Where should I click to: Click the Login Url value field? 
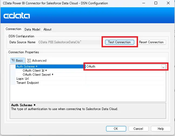(125, 79)
